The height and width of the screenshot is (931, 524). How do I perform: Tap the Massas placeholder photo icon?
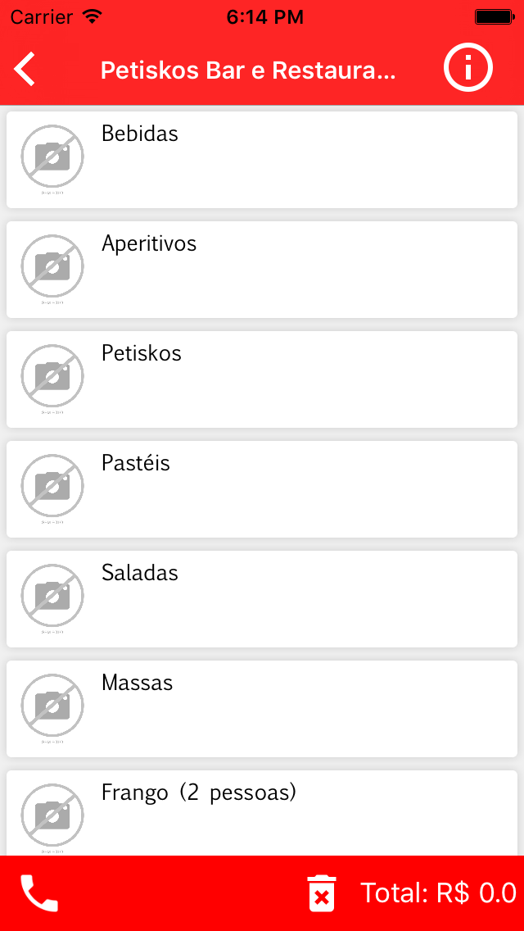coord(52,706)
